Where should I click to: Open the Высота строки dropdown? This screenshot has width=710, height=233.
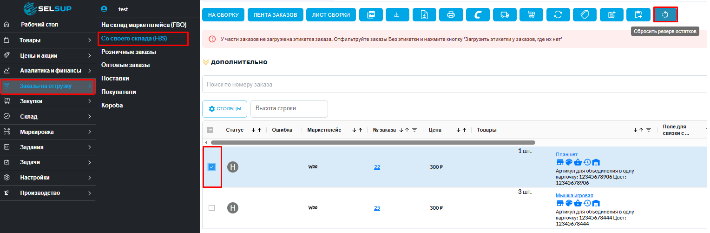[289, 108]
